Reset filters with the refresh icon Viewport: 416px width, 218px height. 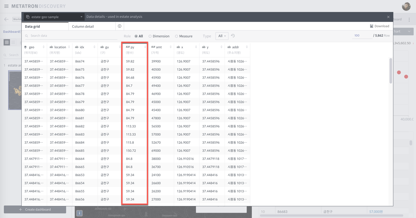(x=233, y=36)
